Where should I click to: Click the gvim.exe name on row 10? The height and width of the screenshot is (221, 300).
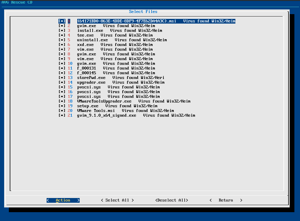pyautogui.click(x=86, y=63)
